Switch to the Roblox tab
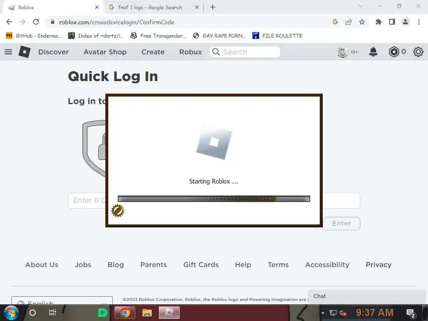428x321 pixels. (x=53, y=8)
